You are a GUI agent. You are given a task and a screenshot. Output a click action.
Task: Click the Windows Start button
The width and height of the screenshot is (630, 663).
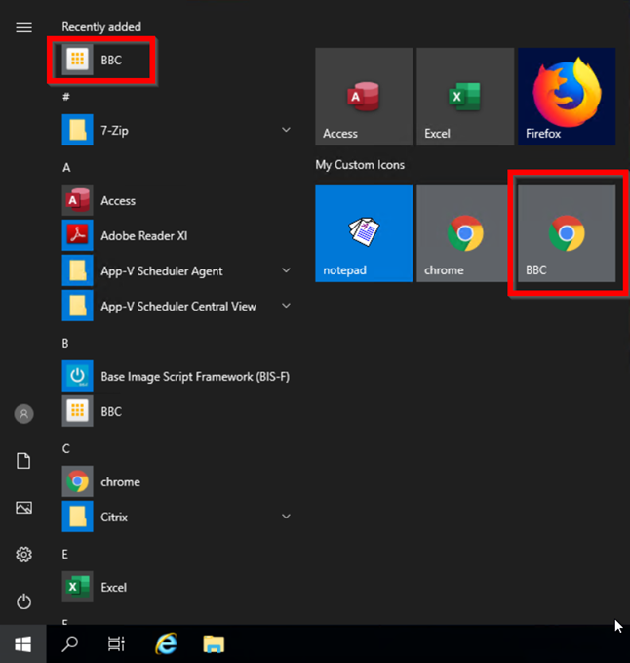(x=23, y=644)
